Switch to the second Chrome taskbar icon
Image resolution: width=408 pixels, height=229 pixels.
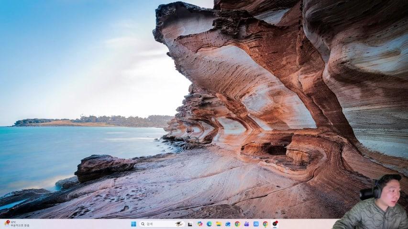(x=265, y=224)
